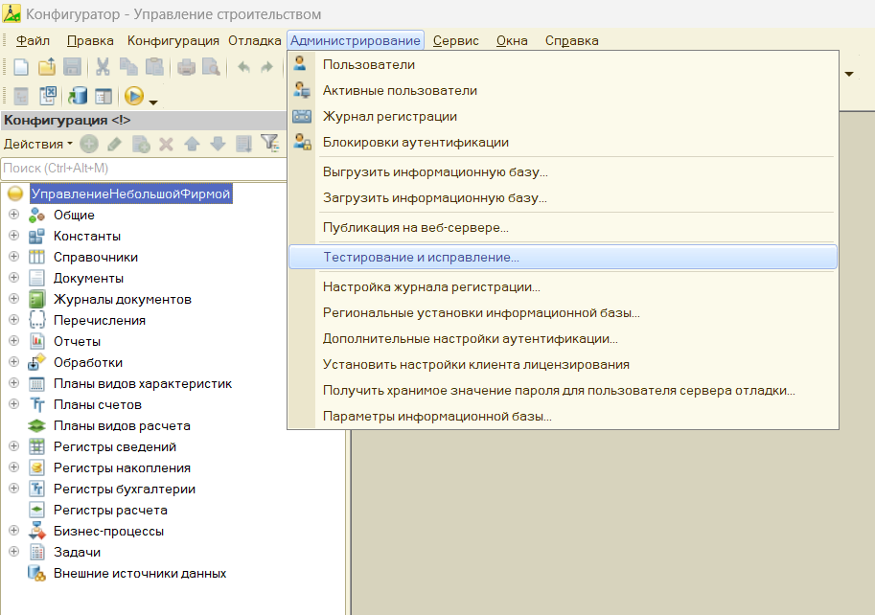The width and height of the screenshot is (875, 615).
Task: Expand the Константы tree node
Action: coord(14,236)
